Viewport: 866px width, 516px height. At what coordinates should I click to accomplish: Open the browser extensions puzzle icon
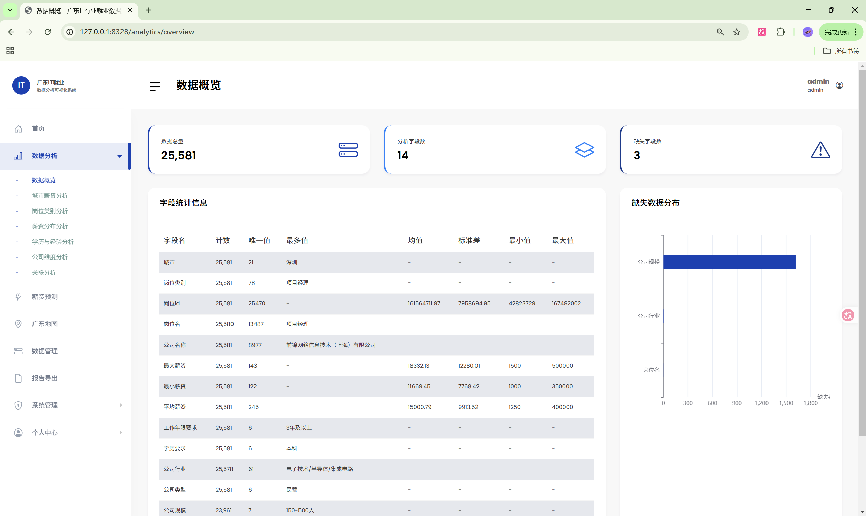click(x=781, y=32)
